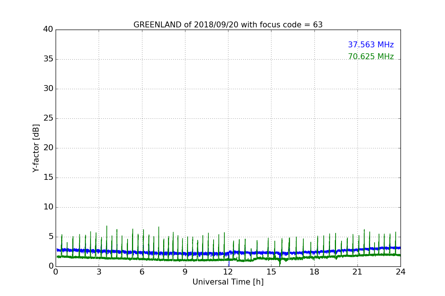Click the x-axis tick label '15'
445x296 pixels.
pyautogui.click(x=271, y=272)
